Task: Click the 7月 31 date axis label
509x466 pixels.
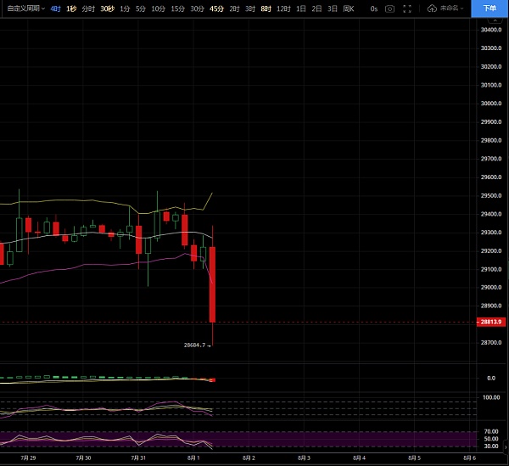Action: point(138,458)
